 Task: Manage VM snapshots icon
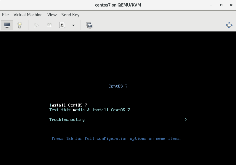click(x=89, y=25)
